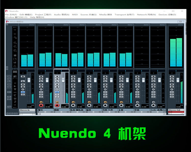This screenshot has height=152, width=191.
Task: Enable Write automation on 另类/干声 channel
Action: pyautogui.click(x=105, y=87)
